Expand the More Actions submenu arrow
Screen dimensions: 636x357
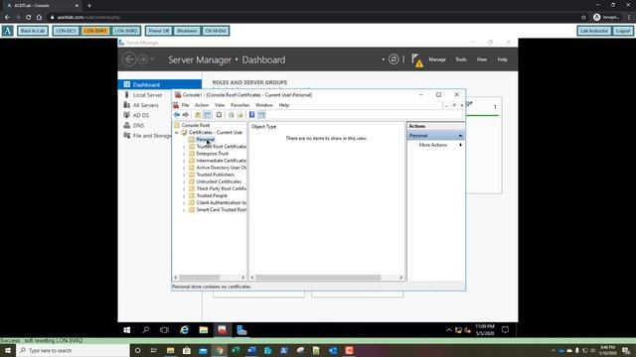coord(460,145)
